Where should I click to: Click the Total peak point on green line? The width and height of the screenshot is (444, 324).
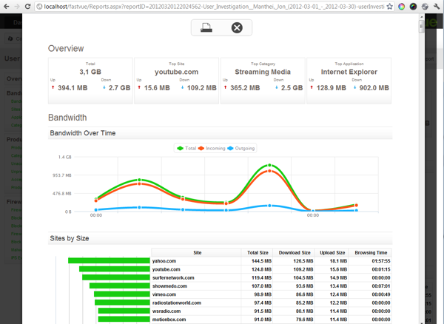click(269, 165)
